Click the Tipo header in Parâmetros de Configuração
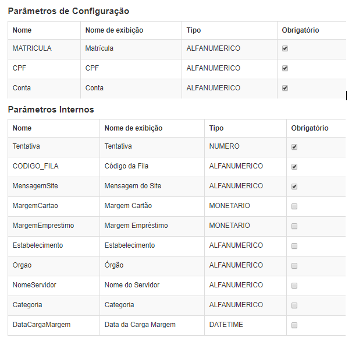 tap(194, 30)
